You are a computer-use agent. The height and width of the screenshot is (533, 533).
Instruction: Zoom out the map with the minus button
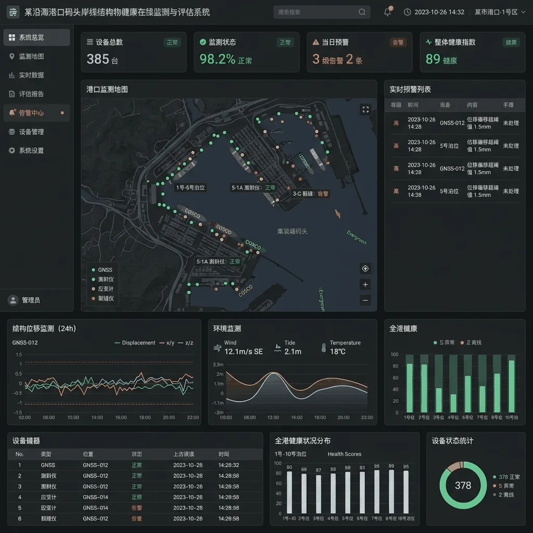(x=365, y=300)
